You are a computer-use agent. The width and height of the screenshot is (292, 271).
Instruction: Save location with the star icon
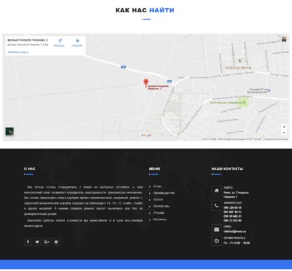tap(77, 41)
